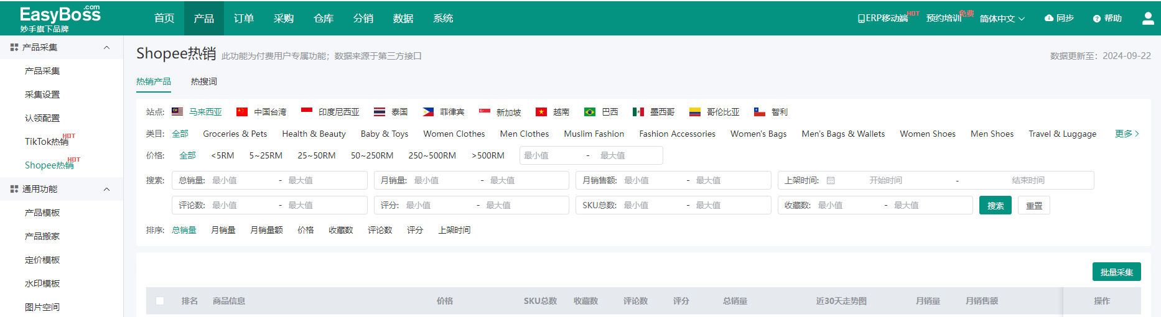Click the EasyBoss logo
This screenshot has height=317, width=1161.
click(60, 19)
